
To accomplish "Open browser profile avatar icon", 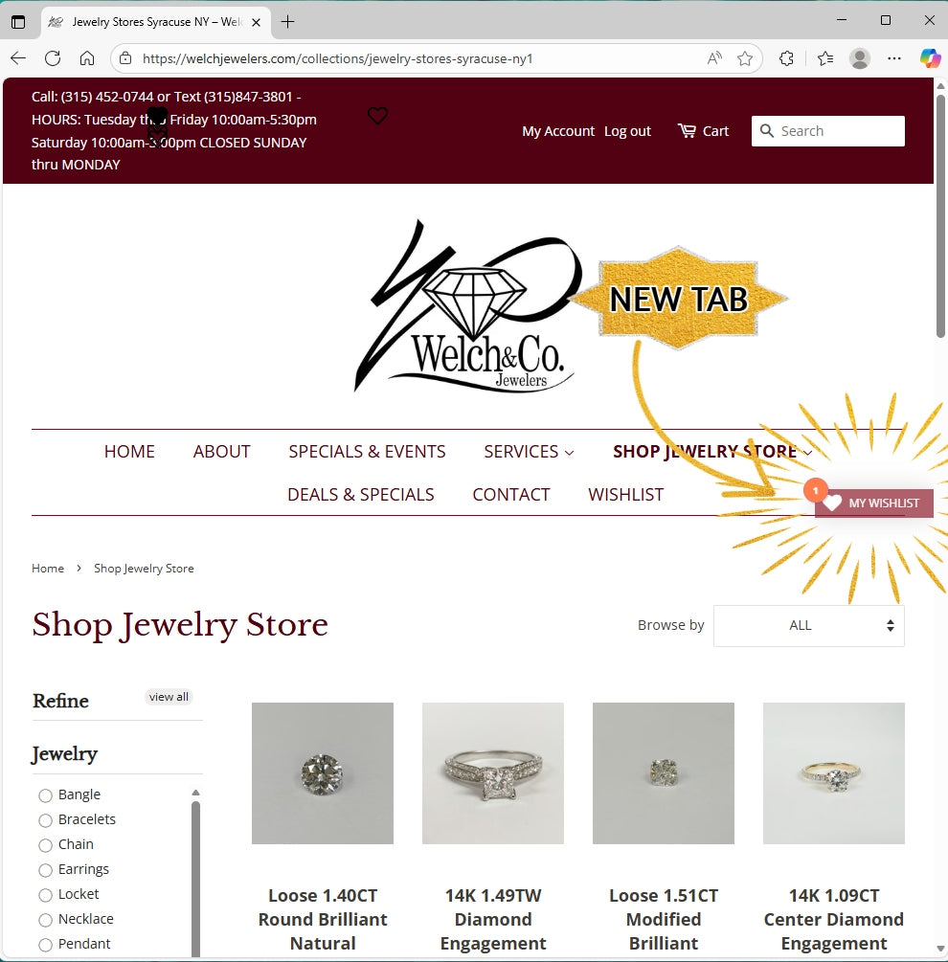I will point(860,59).
